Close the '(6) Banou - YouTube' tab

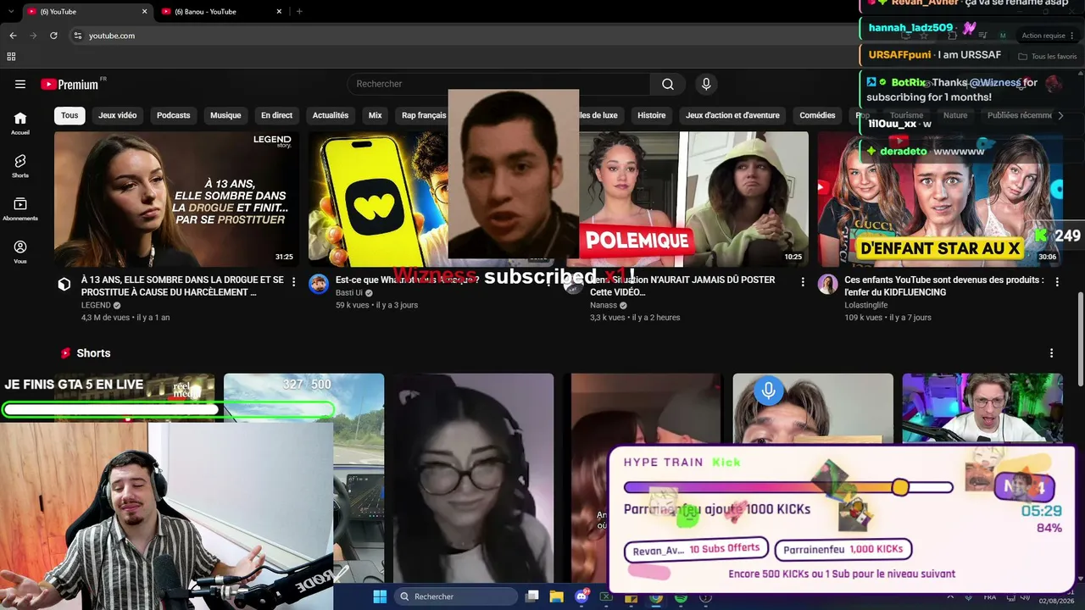click(x=279, y=11)
